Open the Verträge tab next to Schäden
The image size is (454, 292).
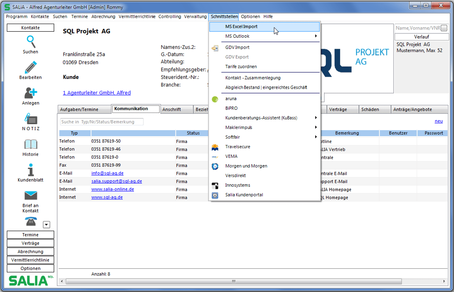coord(343,109)
